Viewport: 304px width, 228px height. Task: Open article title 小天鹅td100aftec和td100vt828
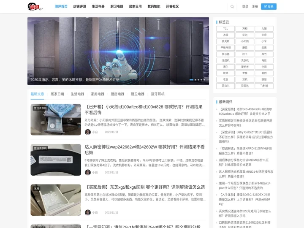[144, 110]
